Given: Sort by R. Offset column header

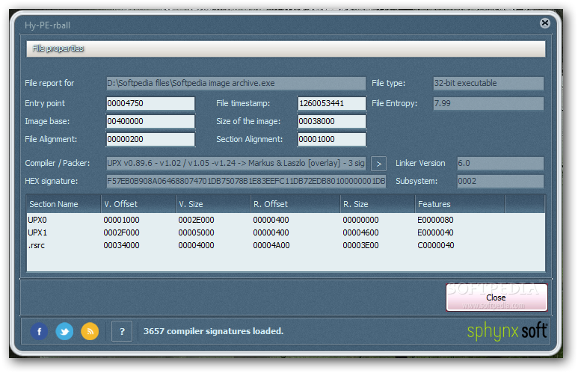Looking at the screenshot, I should point(295,204).
